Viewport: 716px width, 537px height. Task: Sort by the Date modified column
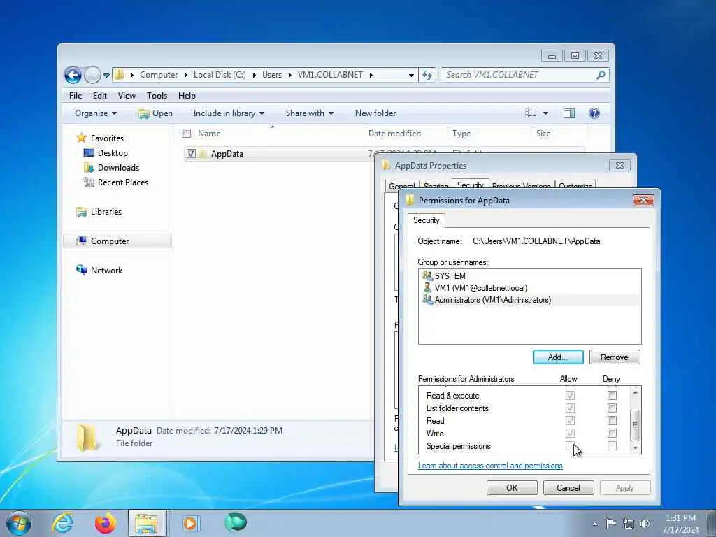394,134
